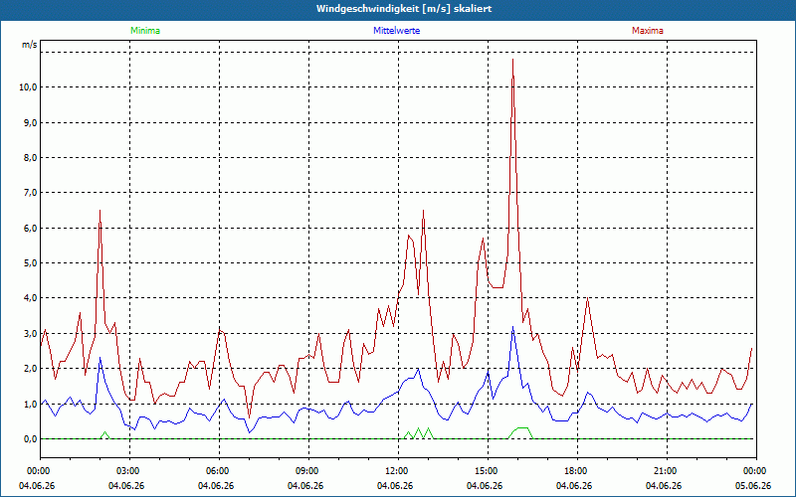The height and width of the screenshot is (497, 796).
Task: Click the 18:00 time axis label
Action: coord(578,471)
